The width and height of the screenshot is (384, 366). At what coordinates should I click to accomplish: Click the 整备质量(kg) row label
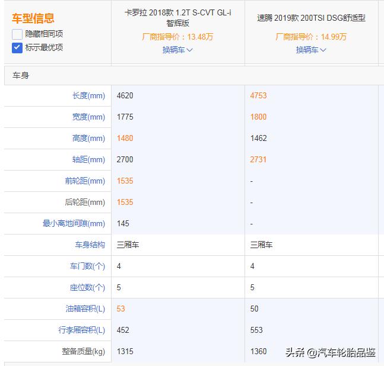pyautogui.click(x=84, y=351)
